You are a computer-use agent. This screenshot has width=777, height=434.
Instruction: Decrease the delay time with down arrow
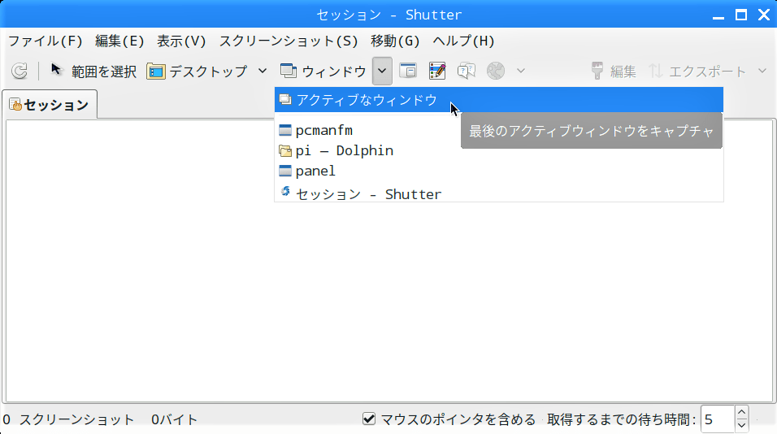(x=741, y=426)
